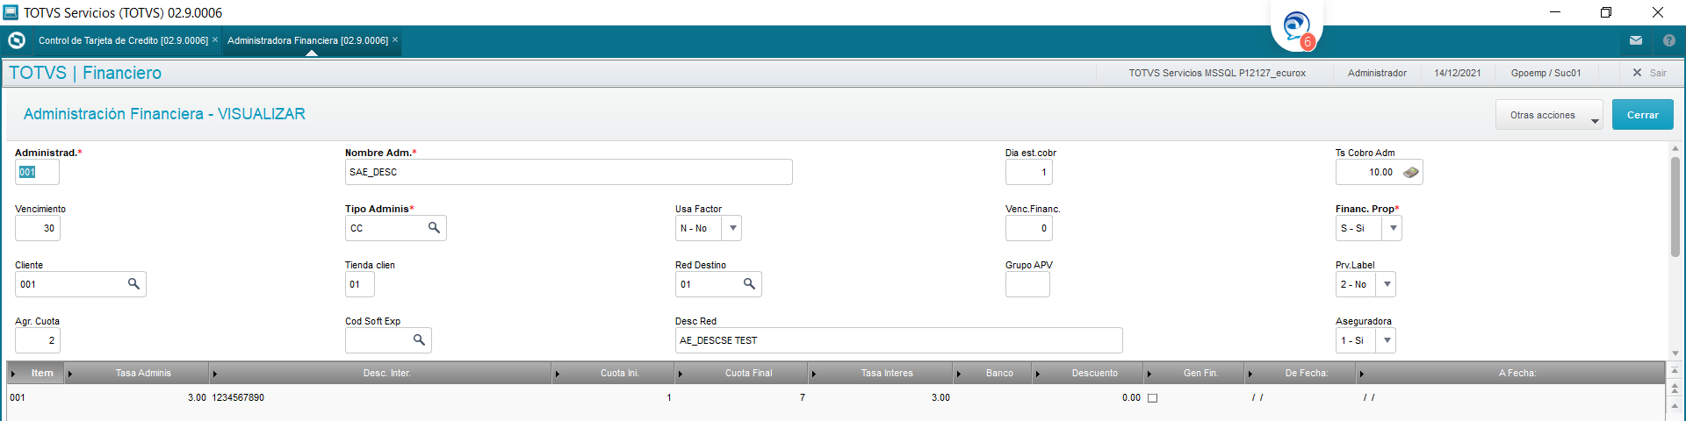This screenshot has width=1686, height=421.
Task: Click grid cell 1234567890
Action: tap(238, 398)
